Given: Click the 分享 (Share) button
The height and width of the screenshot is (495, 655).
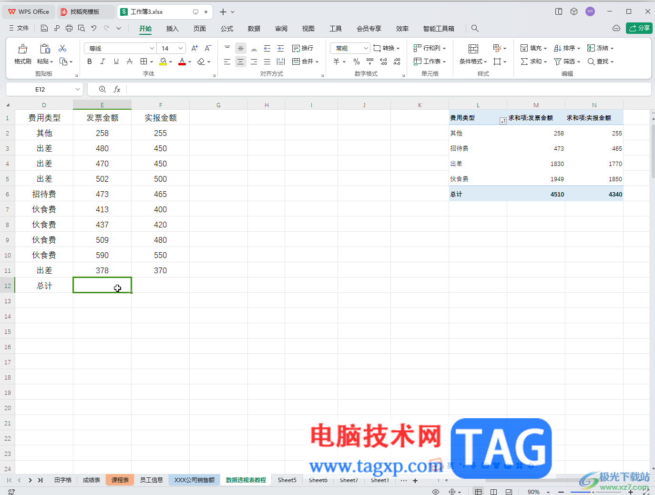Looking at the screenshot, I should pos(639,28).
